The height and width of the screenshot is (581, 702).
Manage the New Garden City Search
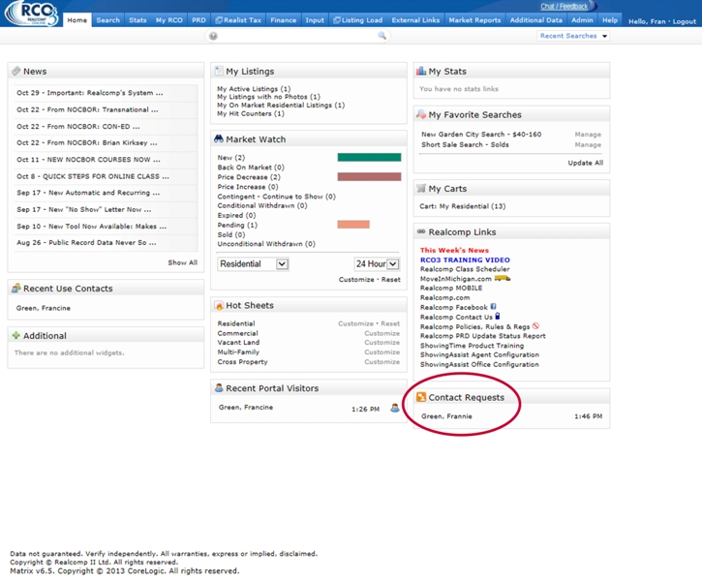(588, 135)
